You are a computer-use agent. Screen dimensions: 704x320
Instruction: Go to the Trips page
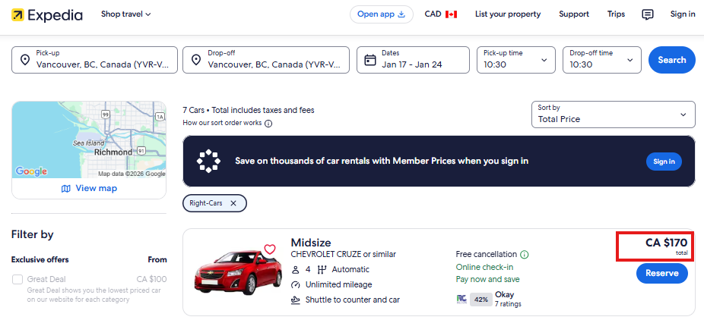[x=616, y=14]
